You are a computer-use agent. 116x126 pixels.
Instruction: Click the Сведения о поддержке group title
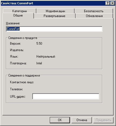pyautogui.click(x=24, y=75)
